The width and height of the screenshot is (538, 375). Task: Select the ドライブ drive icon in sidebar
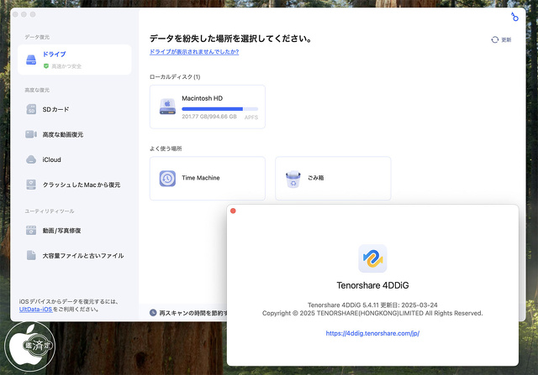coord(31,60)
